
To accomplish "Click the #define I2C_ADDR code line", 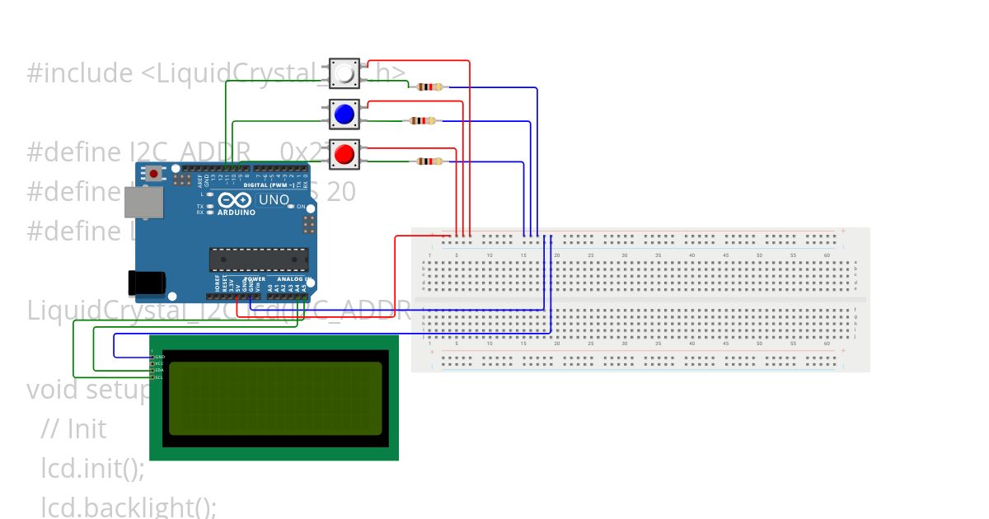I will click(177, 152).
